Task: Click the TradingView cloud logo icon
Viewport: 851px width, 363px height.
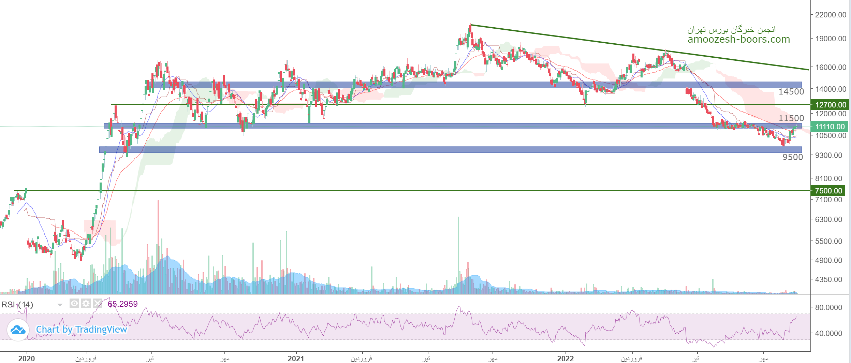Action: click(x=18, y=330)
